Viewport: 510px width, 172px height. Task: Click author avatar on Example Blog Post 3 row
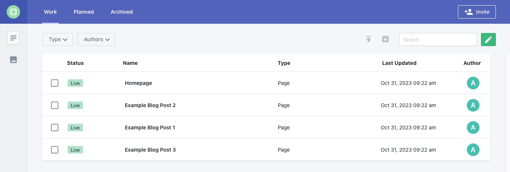click(x=473, y=150)
